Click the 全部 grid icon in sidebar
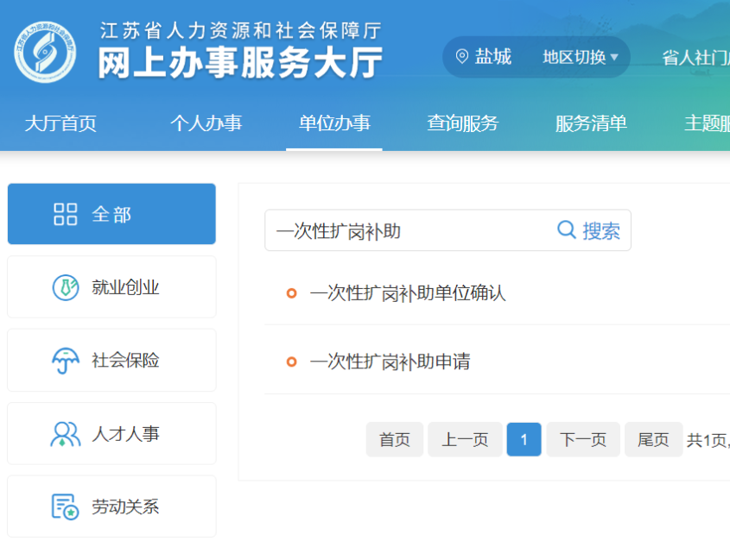The width and height of the screenshot is (730, 547). pos(65,213)
